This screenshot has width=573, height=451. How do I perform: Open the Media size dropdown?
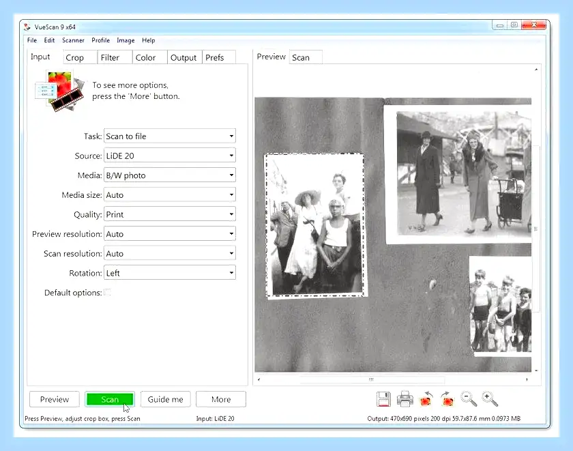(170, 195)
